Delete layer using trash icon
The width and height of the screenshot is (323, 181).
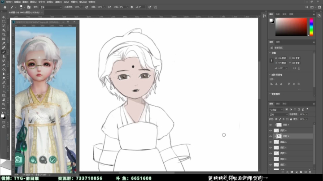click(x=310, y=172)
